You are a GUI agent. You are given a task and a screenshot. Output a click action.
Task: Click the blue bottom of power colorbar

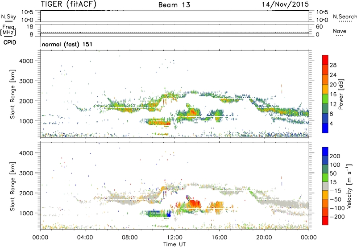tap(325, 128)
